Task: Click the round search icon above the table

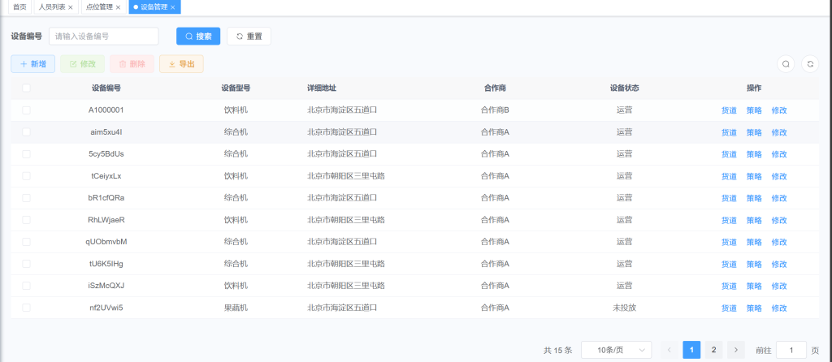Action: tap(786, 64)
